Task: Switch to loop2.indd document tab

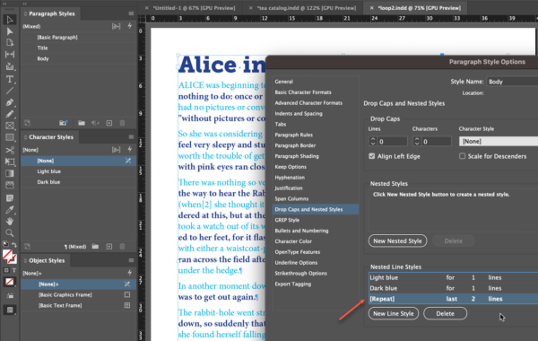Action: pyautogui.click(x=420, y=8)
